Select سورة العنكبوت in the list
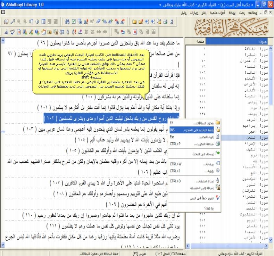The height and width of the screenshot is (256, 274). [x=227, y=214]
